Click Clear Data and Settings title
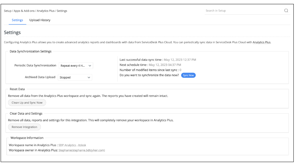 [26, 114]
